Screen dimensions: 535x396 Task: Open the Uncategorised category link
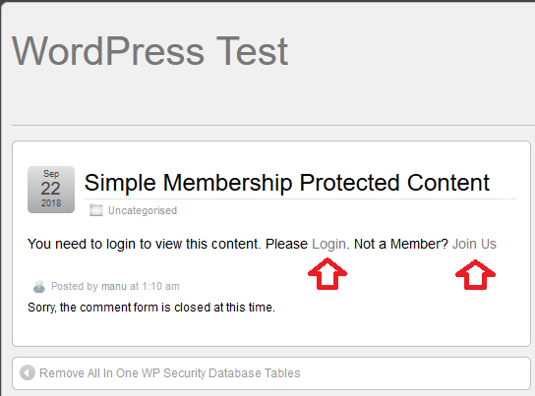click(143, 210)
